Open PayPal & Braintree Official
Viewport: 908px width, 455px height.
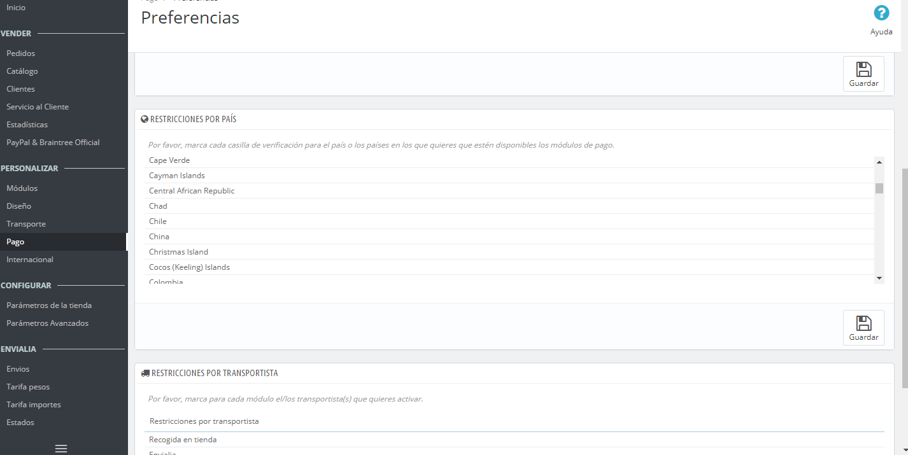tap(53, 143)
